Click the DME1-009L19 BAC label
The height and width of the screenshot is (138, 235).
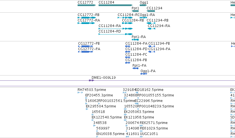(104, 78)
